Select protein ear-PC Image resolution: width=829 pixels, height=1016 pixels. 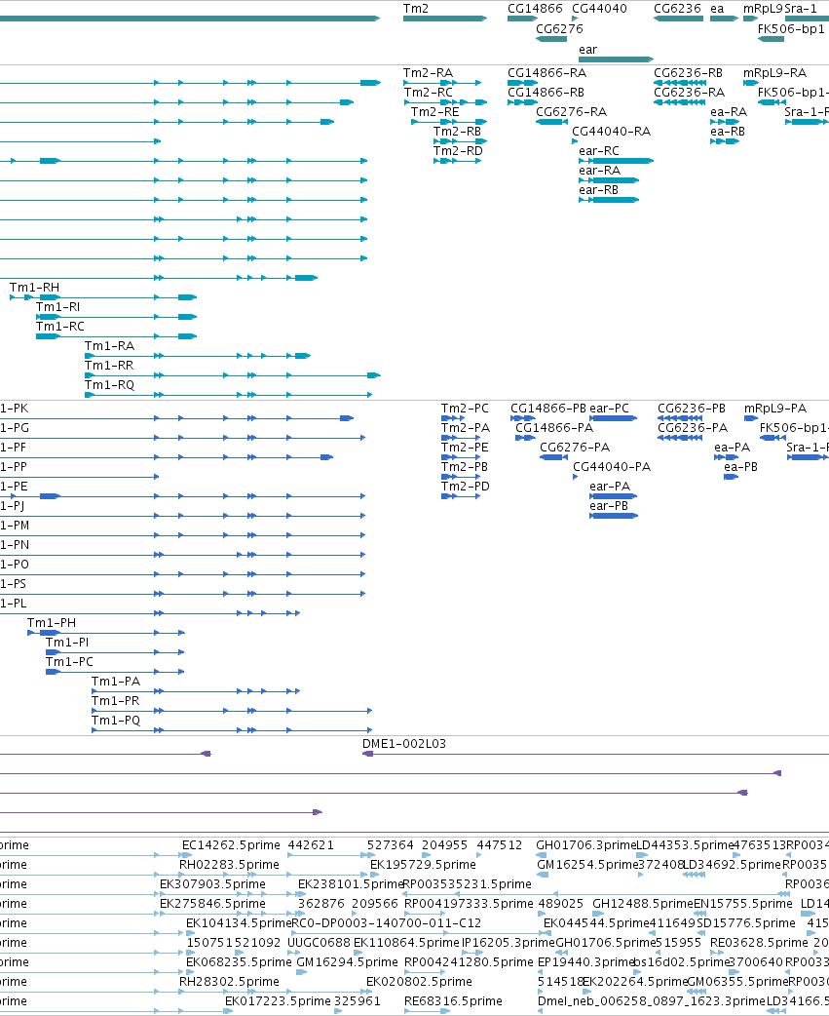point(614,418)
